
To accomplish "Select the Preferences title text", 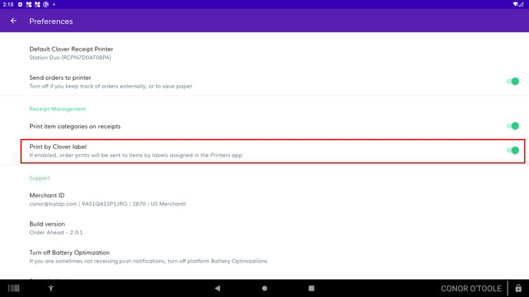I will click(51, 21).
